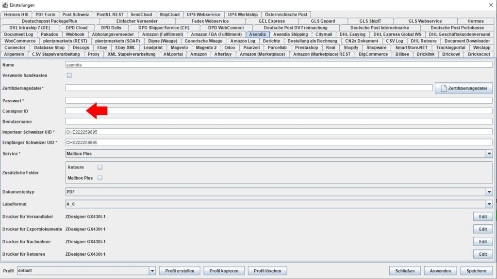Click the Profil kopieren button
The image size is (497, 279).
(x=224, y=271)
